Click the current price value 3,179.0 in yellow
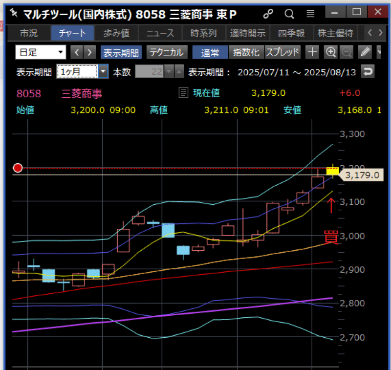This screenshot has width=391, height=370. (268, 93)
